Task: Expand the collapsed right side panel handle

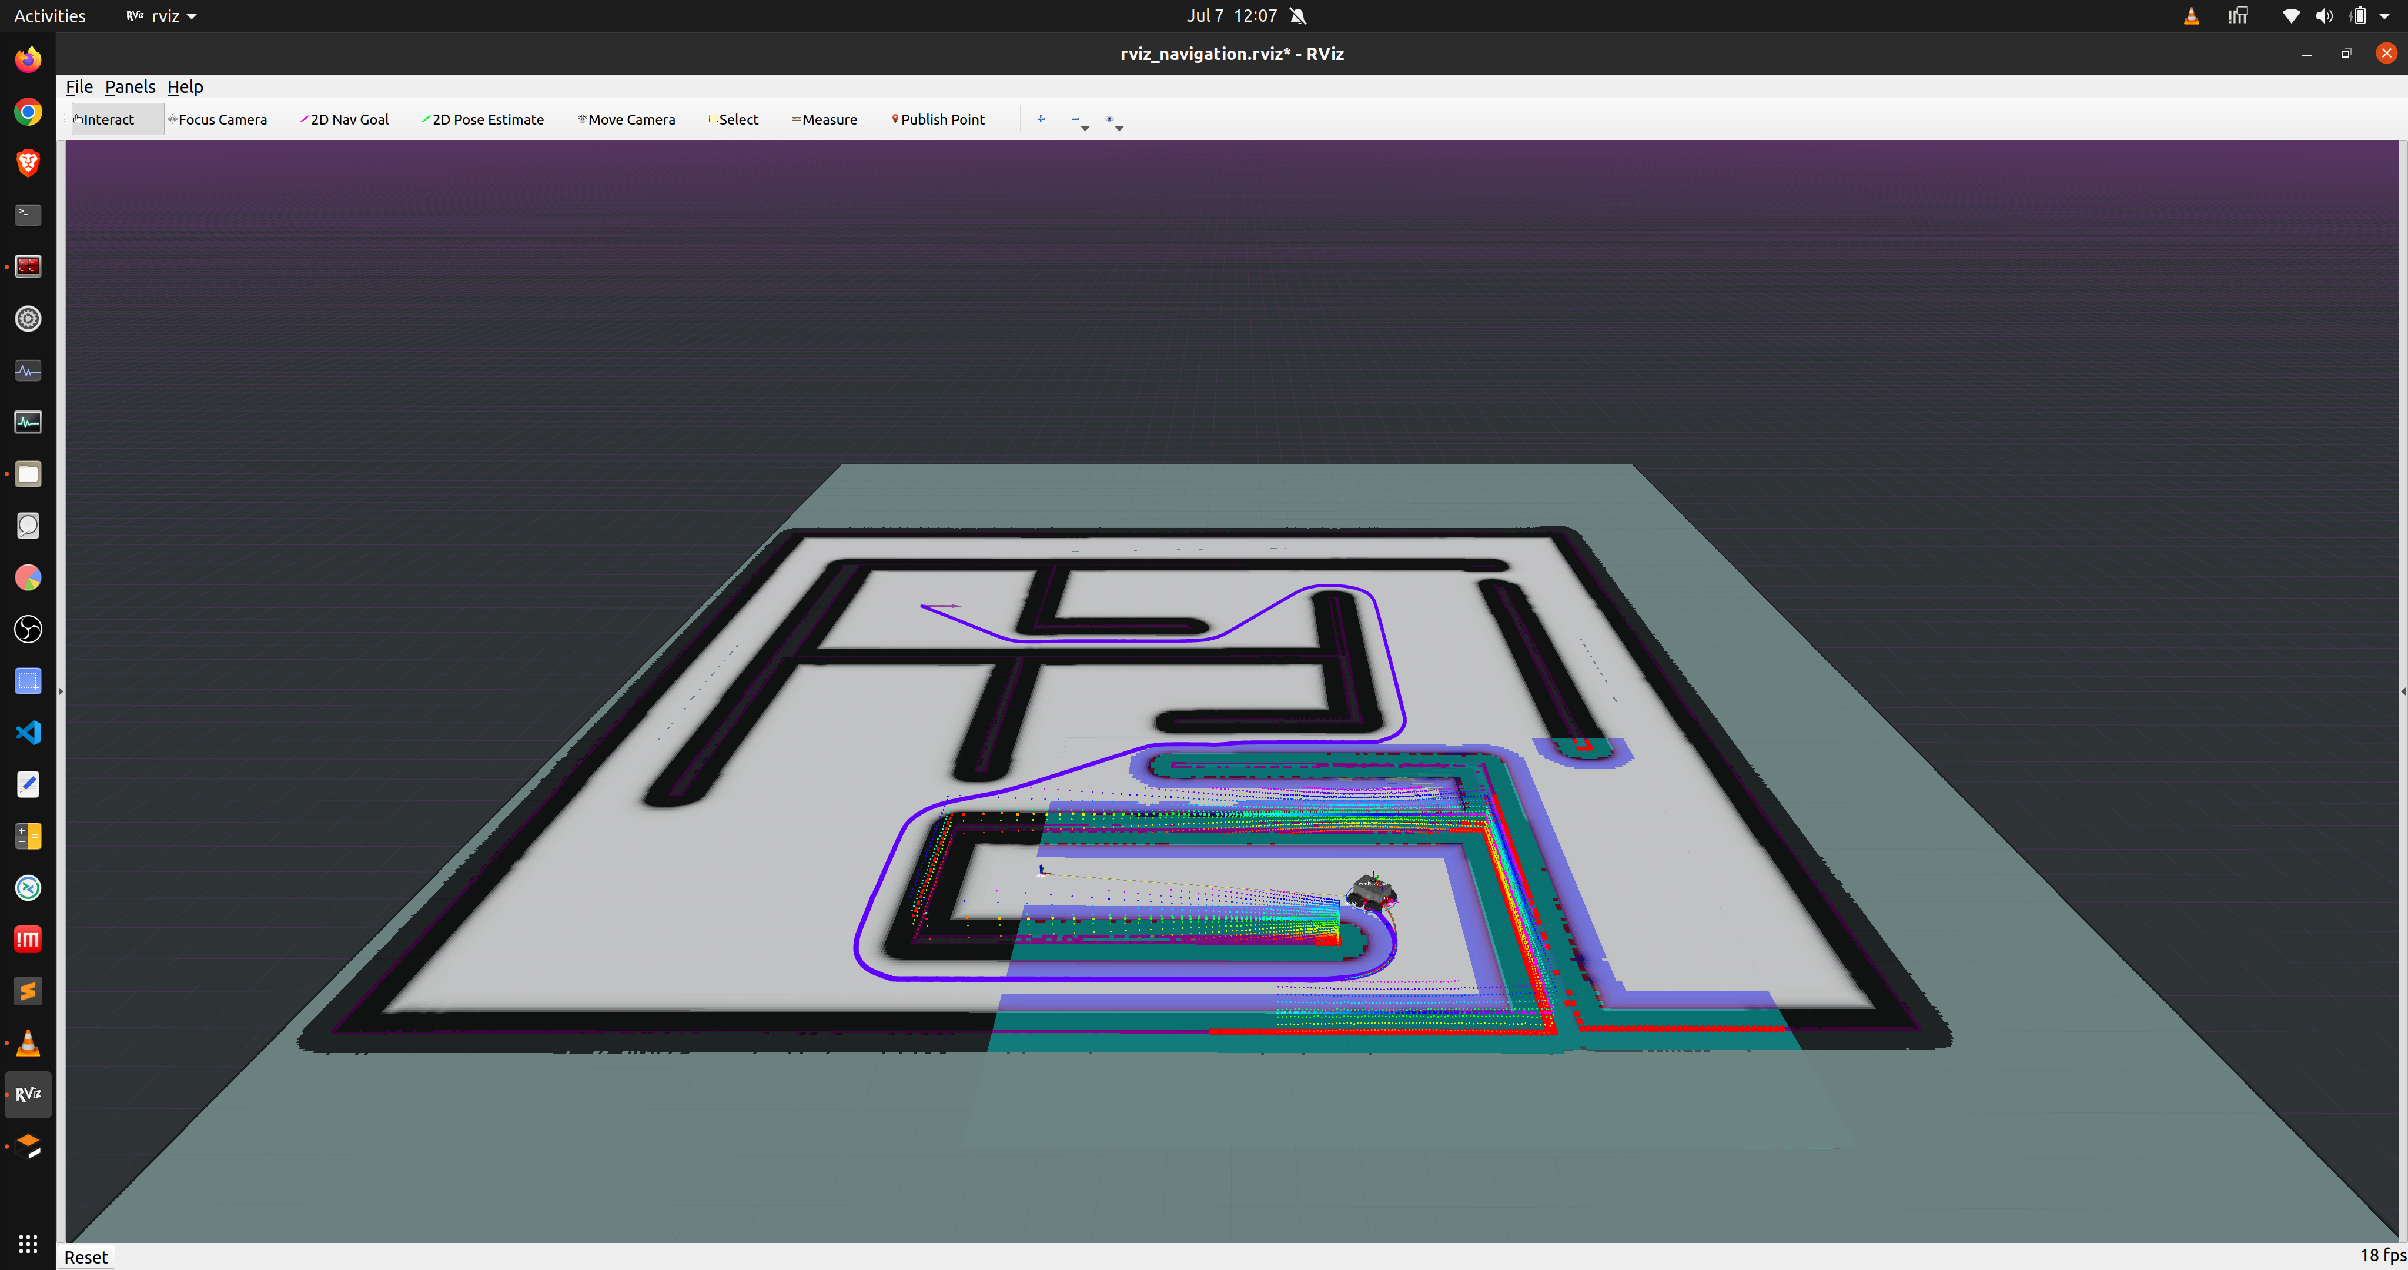Action: click(x=2402, y=691)
